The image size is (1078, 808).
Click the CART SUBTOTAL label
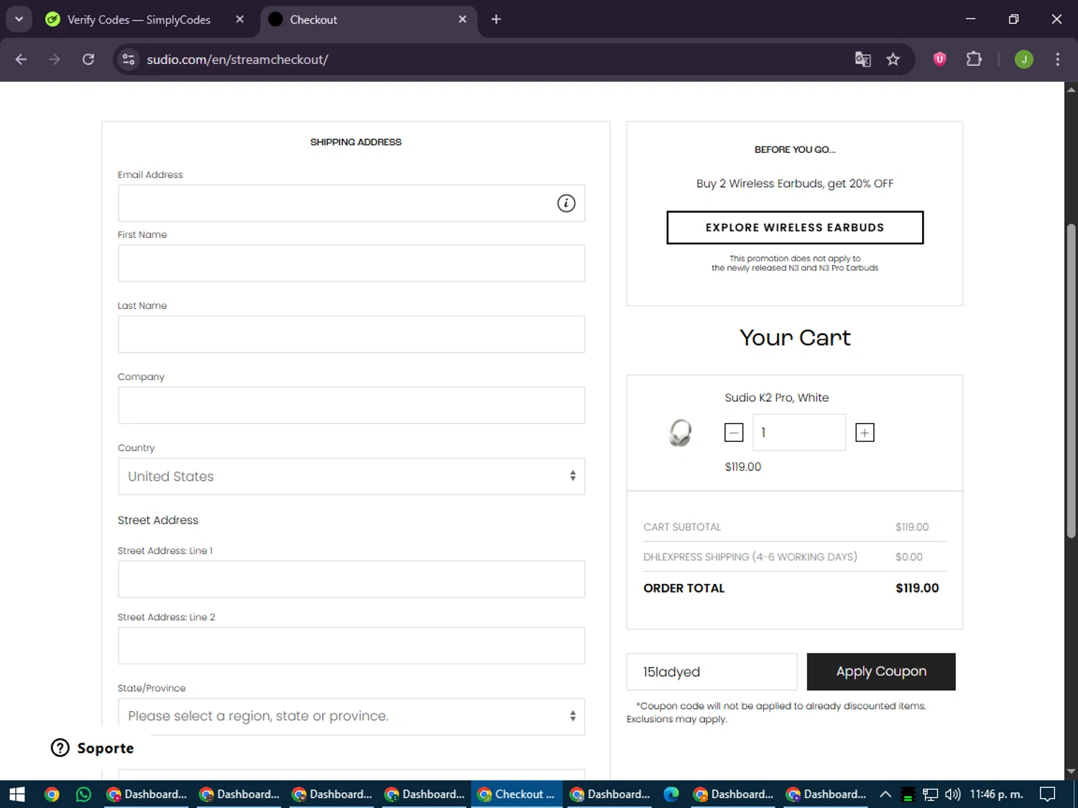click(x=682, y=527)
